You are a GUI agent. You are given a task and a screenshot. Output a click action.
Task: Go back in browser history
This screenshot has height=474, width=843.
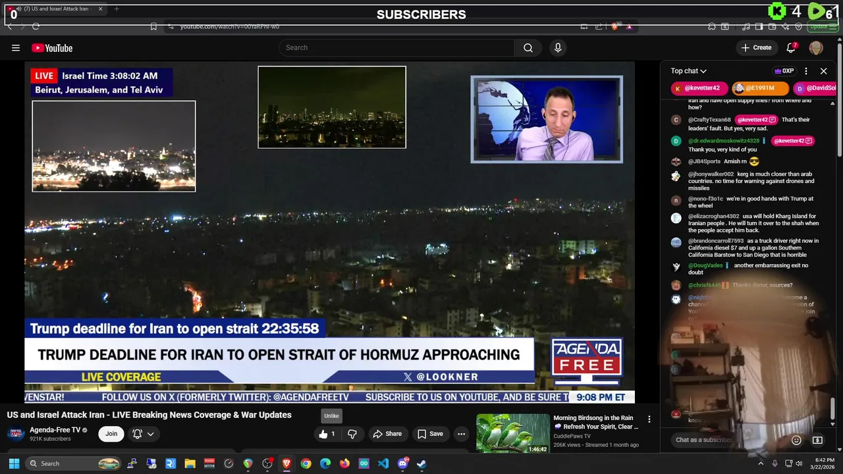[x=9, y=26]
